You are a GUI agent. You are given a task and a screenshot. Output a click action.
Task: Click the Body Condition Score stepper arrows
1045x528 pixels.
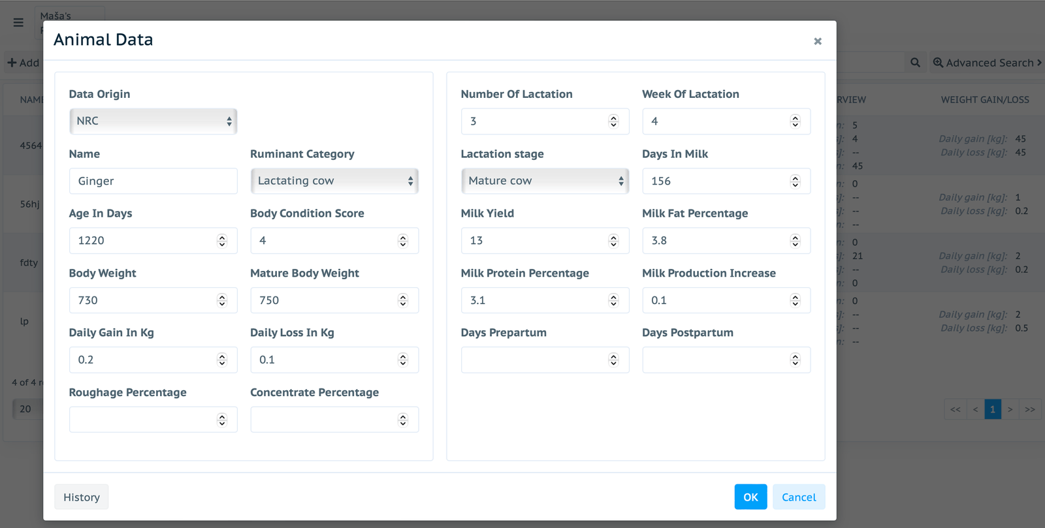(x=403, y=241)
